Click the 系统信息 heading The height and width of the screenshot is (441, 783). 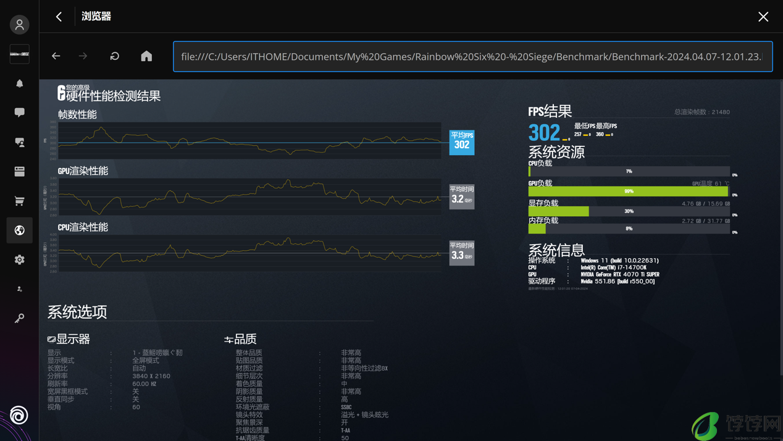coord(556,250)
